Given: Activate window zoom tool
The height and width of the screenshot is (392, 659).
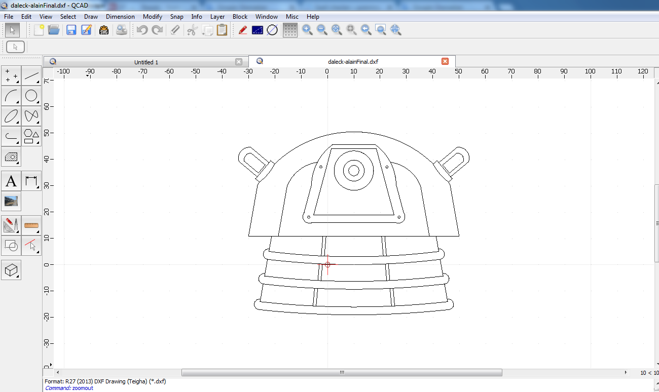Looking at the screenshot, I should click(381, 30).
